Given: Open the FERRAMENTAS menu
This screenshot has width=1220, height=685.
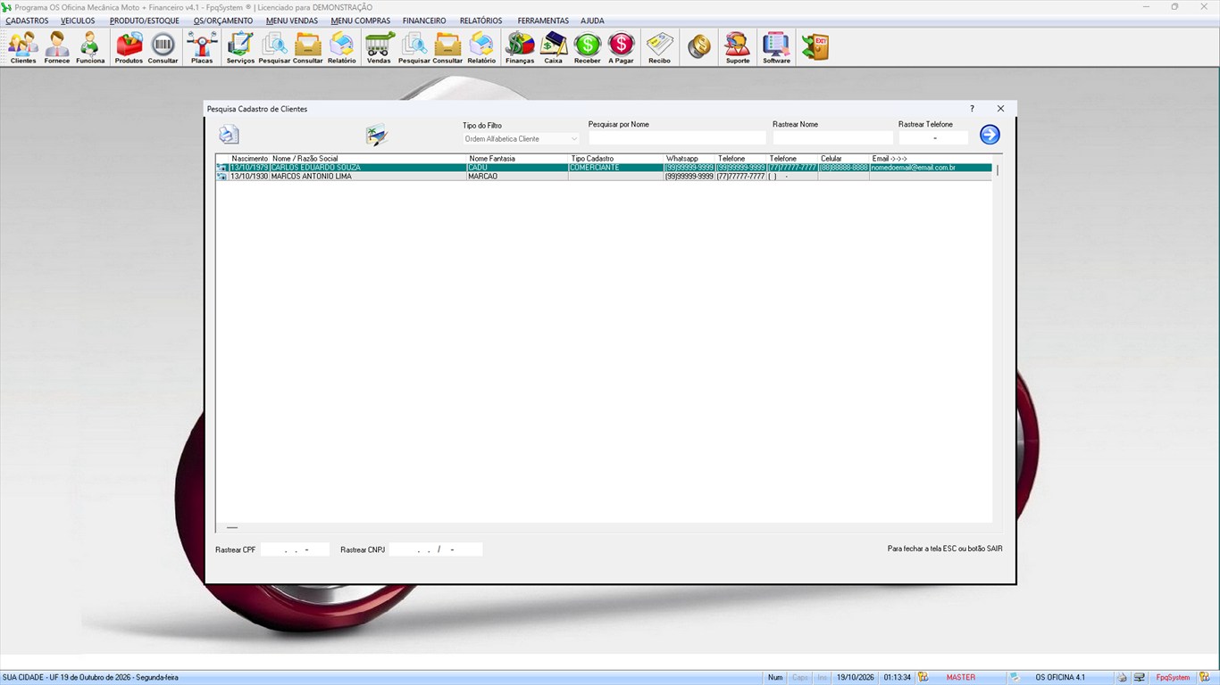Looking at the screenshot, I should coord(543,21).
